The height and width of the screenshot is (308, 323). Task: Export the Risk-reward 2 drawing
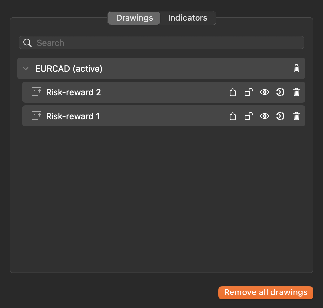pos(233,92)
